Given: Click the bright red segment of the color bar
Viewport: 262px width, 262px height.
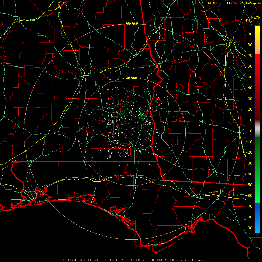Looking at the screenshot, I should coord(257,87).
